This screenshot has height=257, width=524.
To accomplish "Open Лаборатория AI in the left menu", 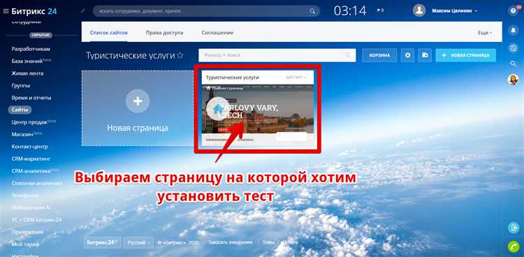I will [31, 207].
